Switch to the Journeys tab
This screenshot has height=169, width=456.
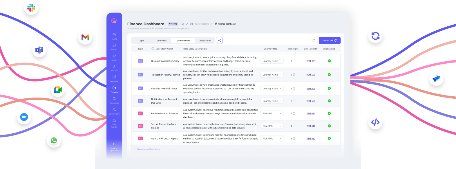[x=162, y=41]
